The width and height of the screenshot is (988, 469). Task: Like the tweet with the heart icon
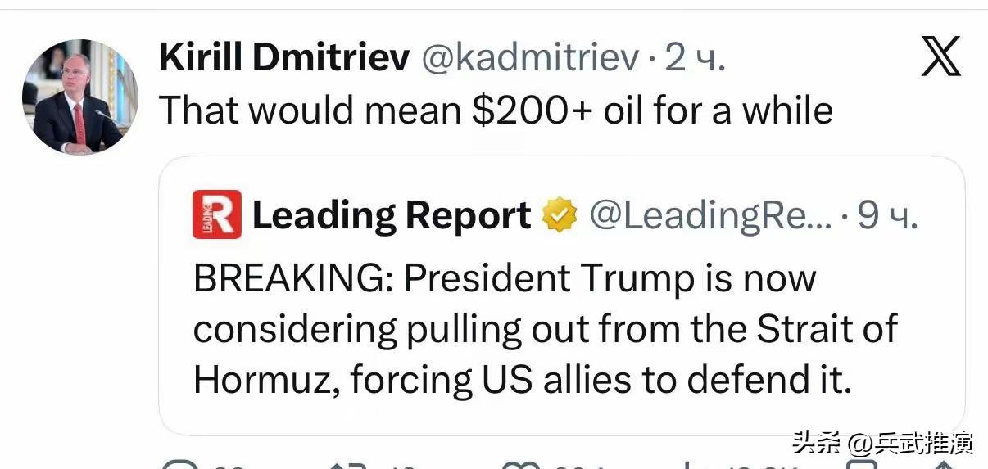pos(519,465)
